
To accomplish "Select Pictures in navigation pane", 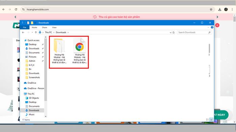I will point(31,57).
